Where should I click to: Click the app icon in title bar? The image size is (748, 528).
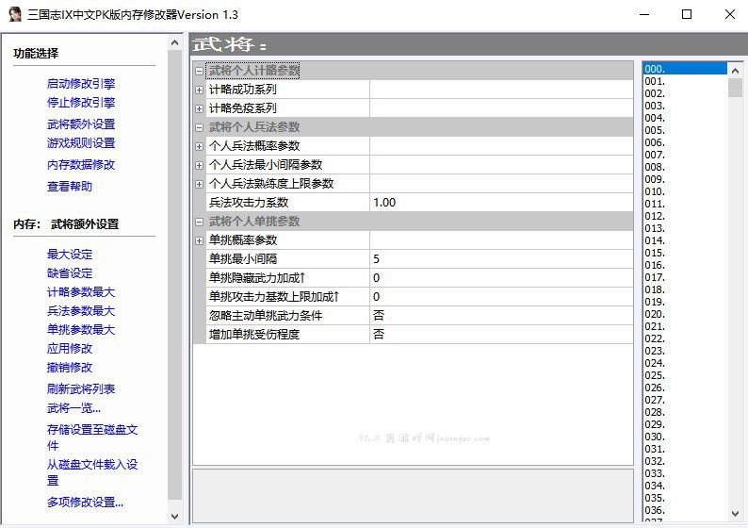15,14
